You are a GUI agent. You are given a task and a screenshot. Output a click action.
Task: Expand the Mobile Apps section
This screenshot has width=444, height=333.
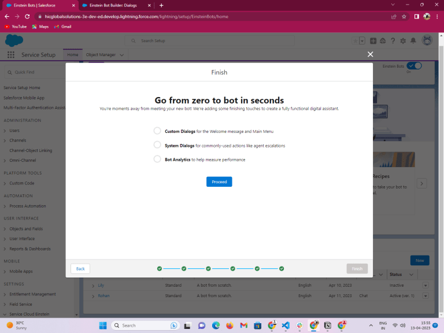click(5, 272)
